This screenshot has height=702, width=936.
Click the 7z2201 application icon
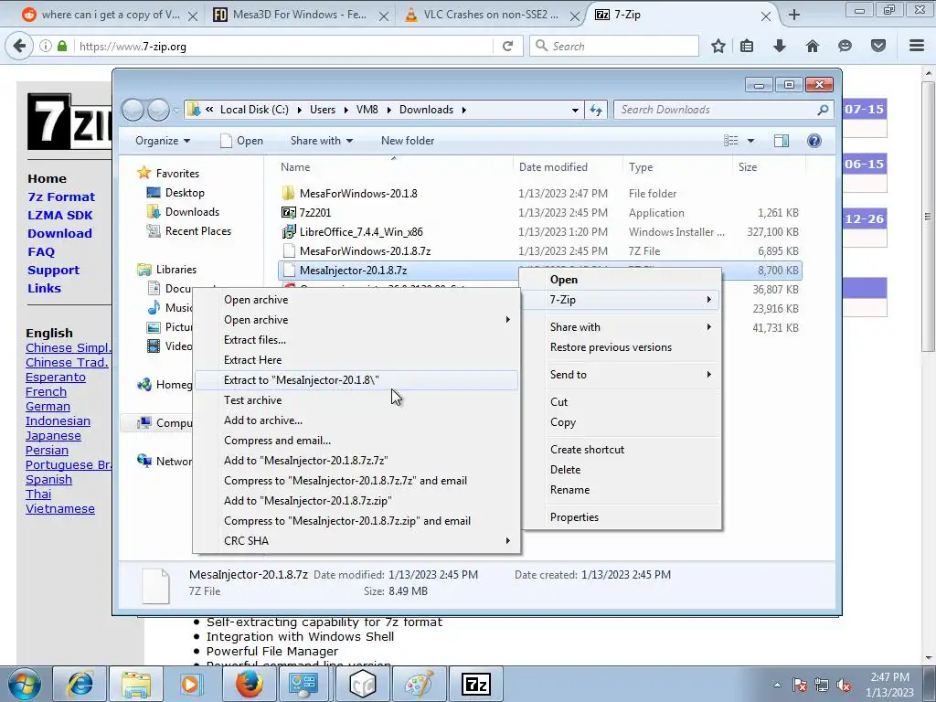point(289,212)
